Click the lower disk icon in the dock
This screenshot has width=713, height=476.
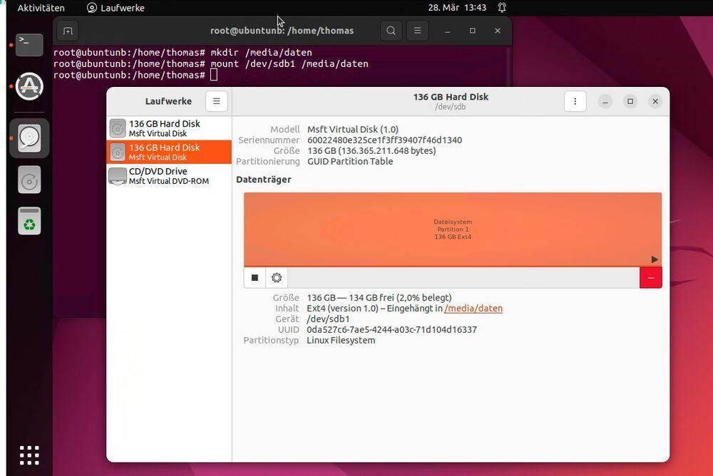29,180
